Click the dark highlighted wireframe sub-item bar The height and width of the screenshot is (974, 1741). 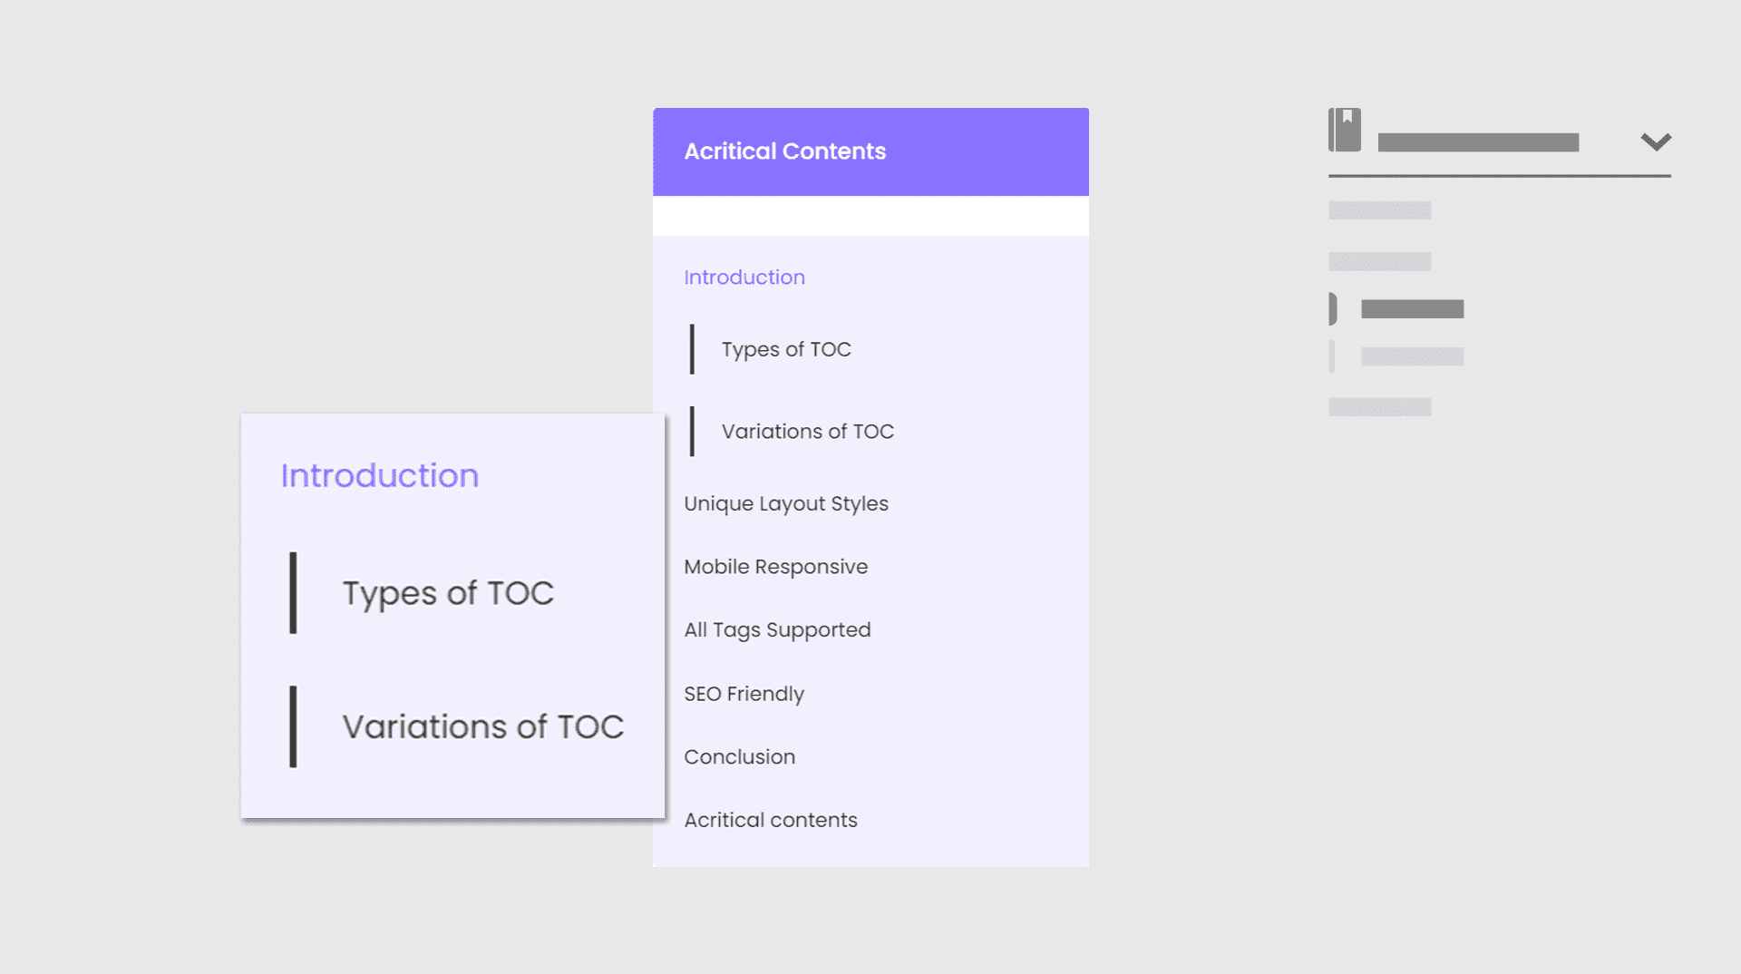click(1412, 309)
